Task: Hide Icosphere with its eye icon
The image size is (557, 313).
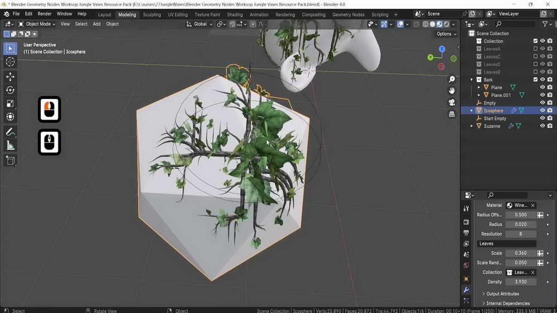Action: [543, 110]
